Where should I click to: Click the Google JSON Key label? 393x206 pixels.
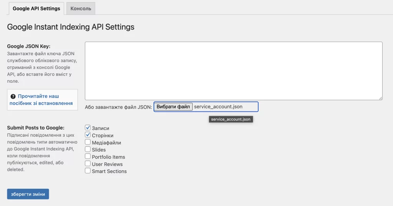click(x=28, y=46)
